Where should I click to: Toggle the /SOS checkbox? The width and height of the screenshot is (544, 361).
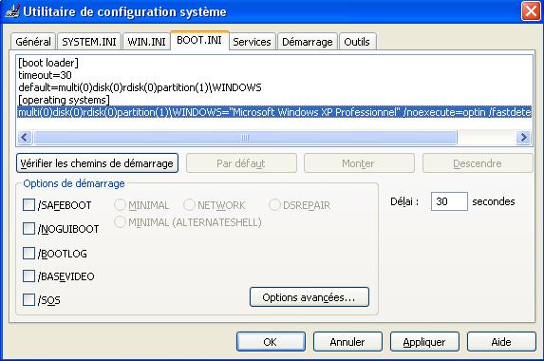(x=28, y=300)
